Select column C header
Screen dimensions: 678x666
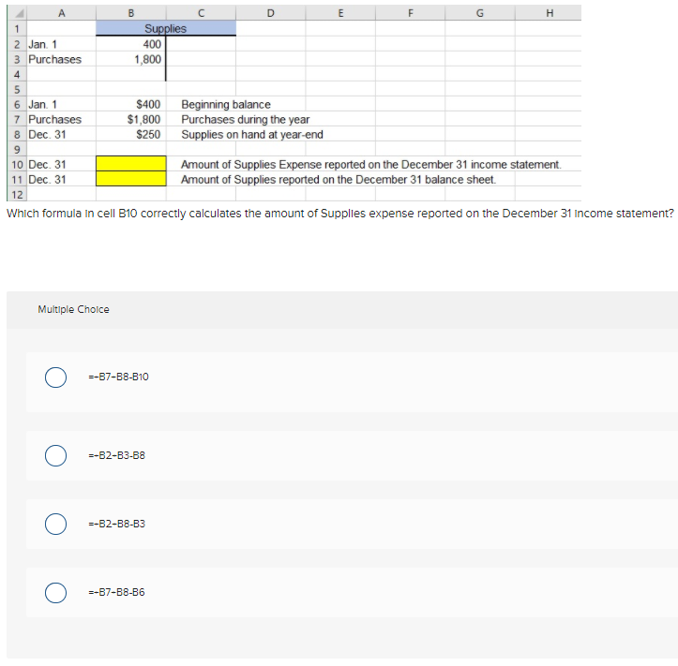[x=201, y=13]
